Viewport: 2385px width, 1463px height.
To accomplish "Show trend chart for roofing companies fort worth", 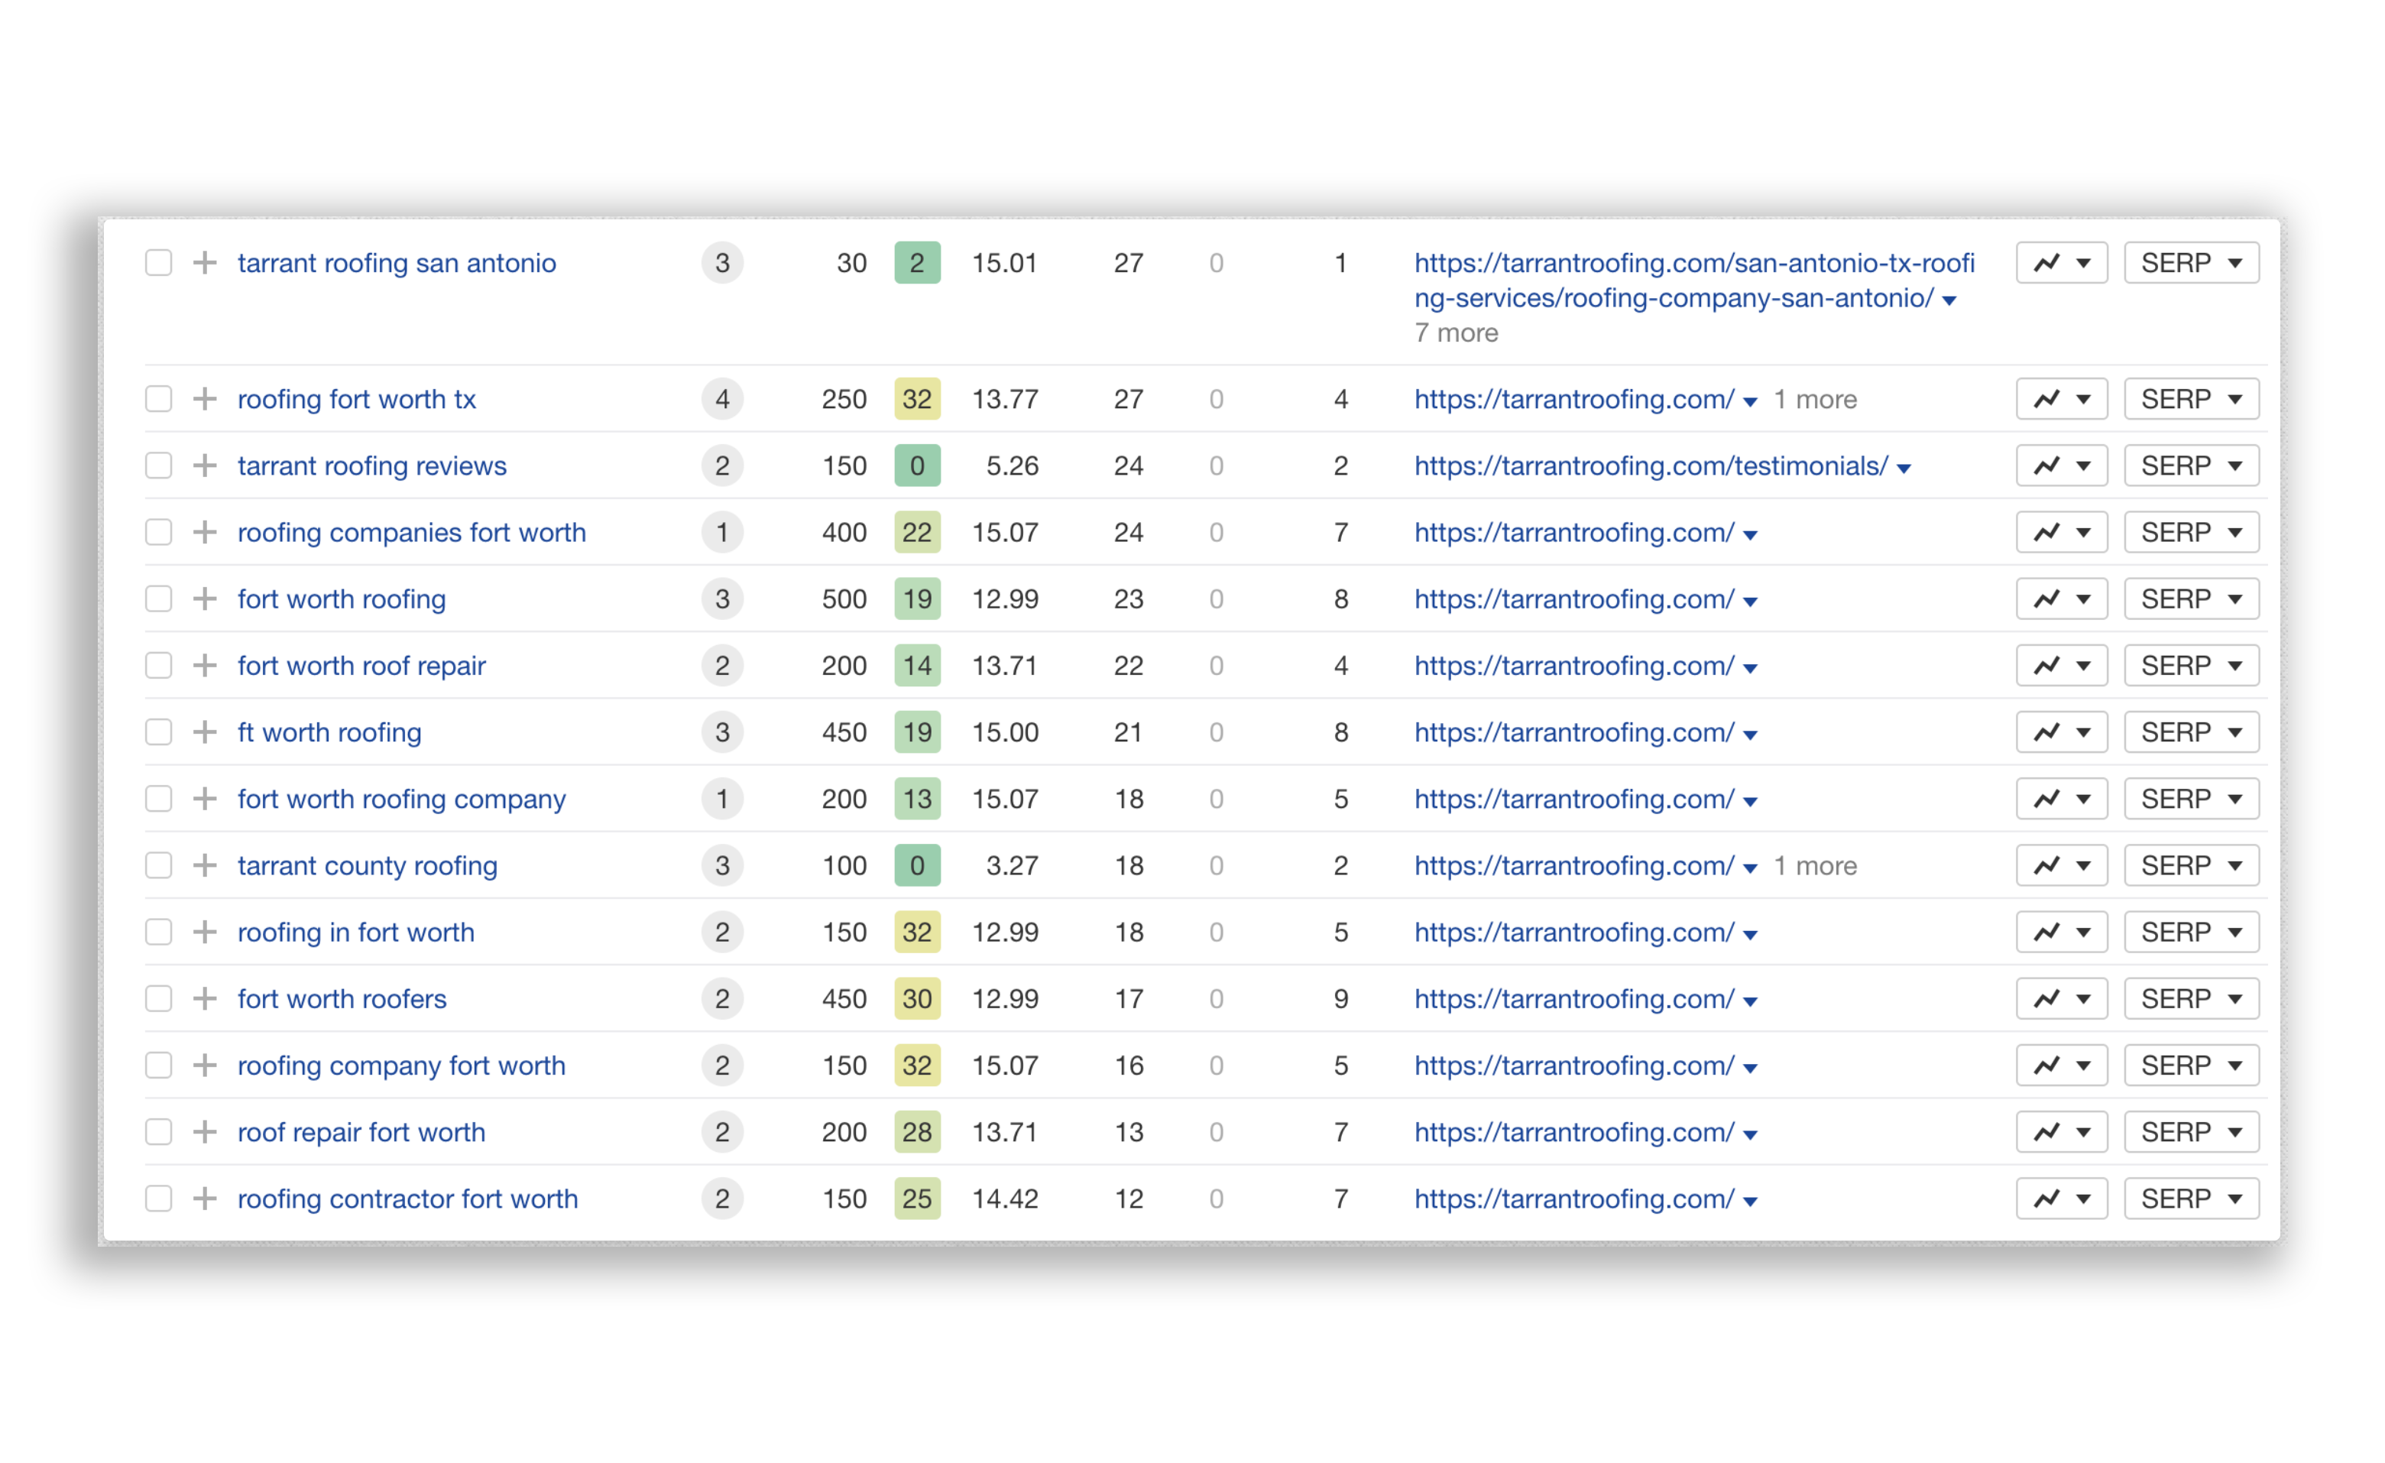I will tap(2062, 531).
